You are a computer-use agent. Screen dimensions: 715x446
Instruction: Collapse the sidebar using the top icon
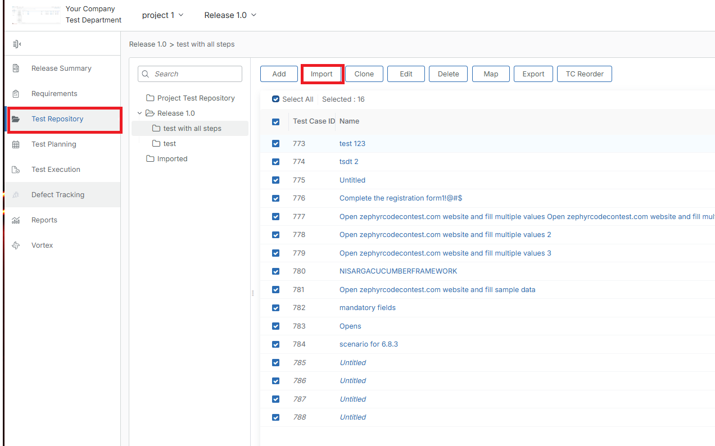coord(16,43)
